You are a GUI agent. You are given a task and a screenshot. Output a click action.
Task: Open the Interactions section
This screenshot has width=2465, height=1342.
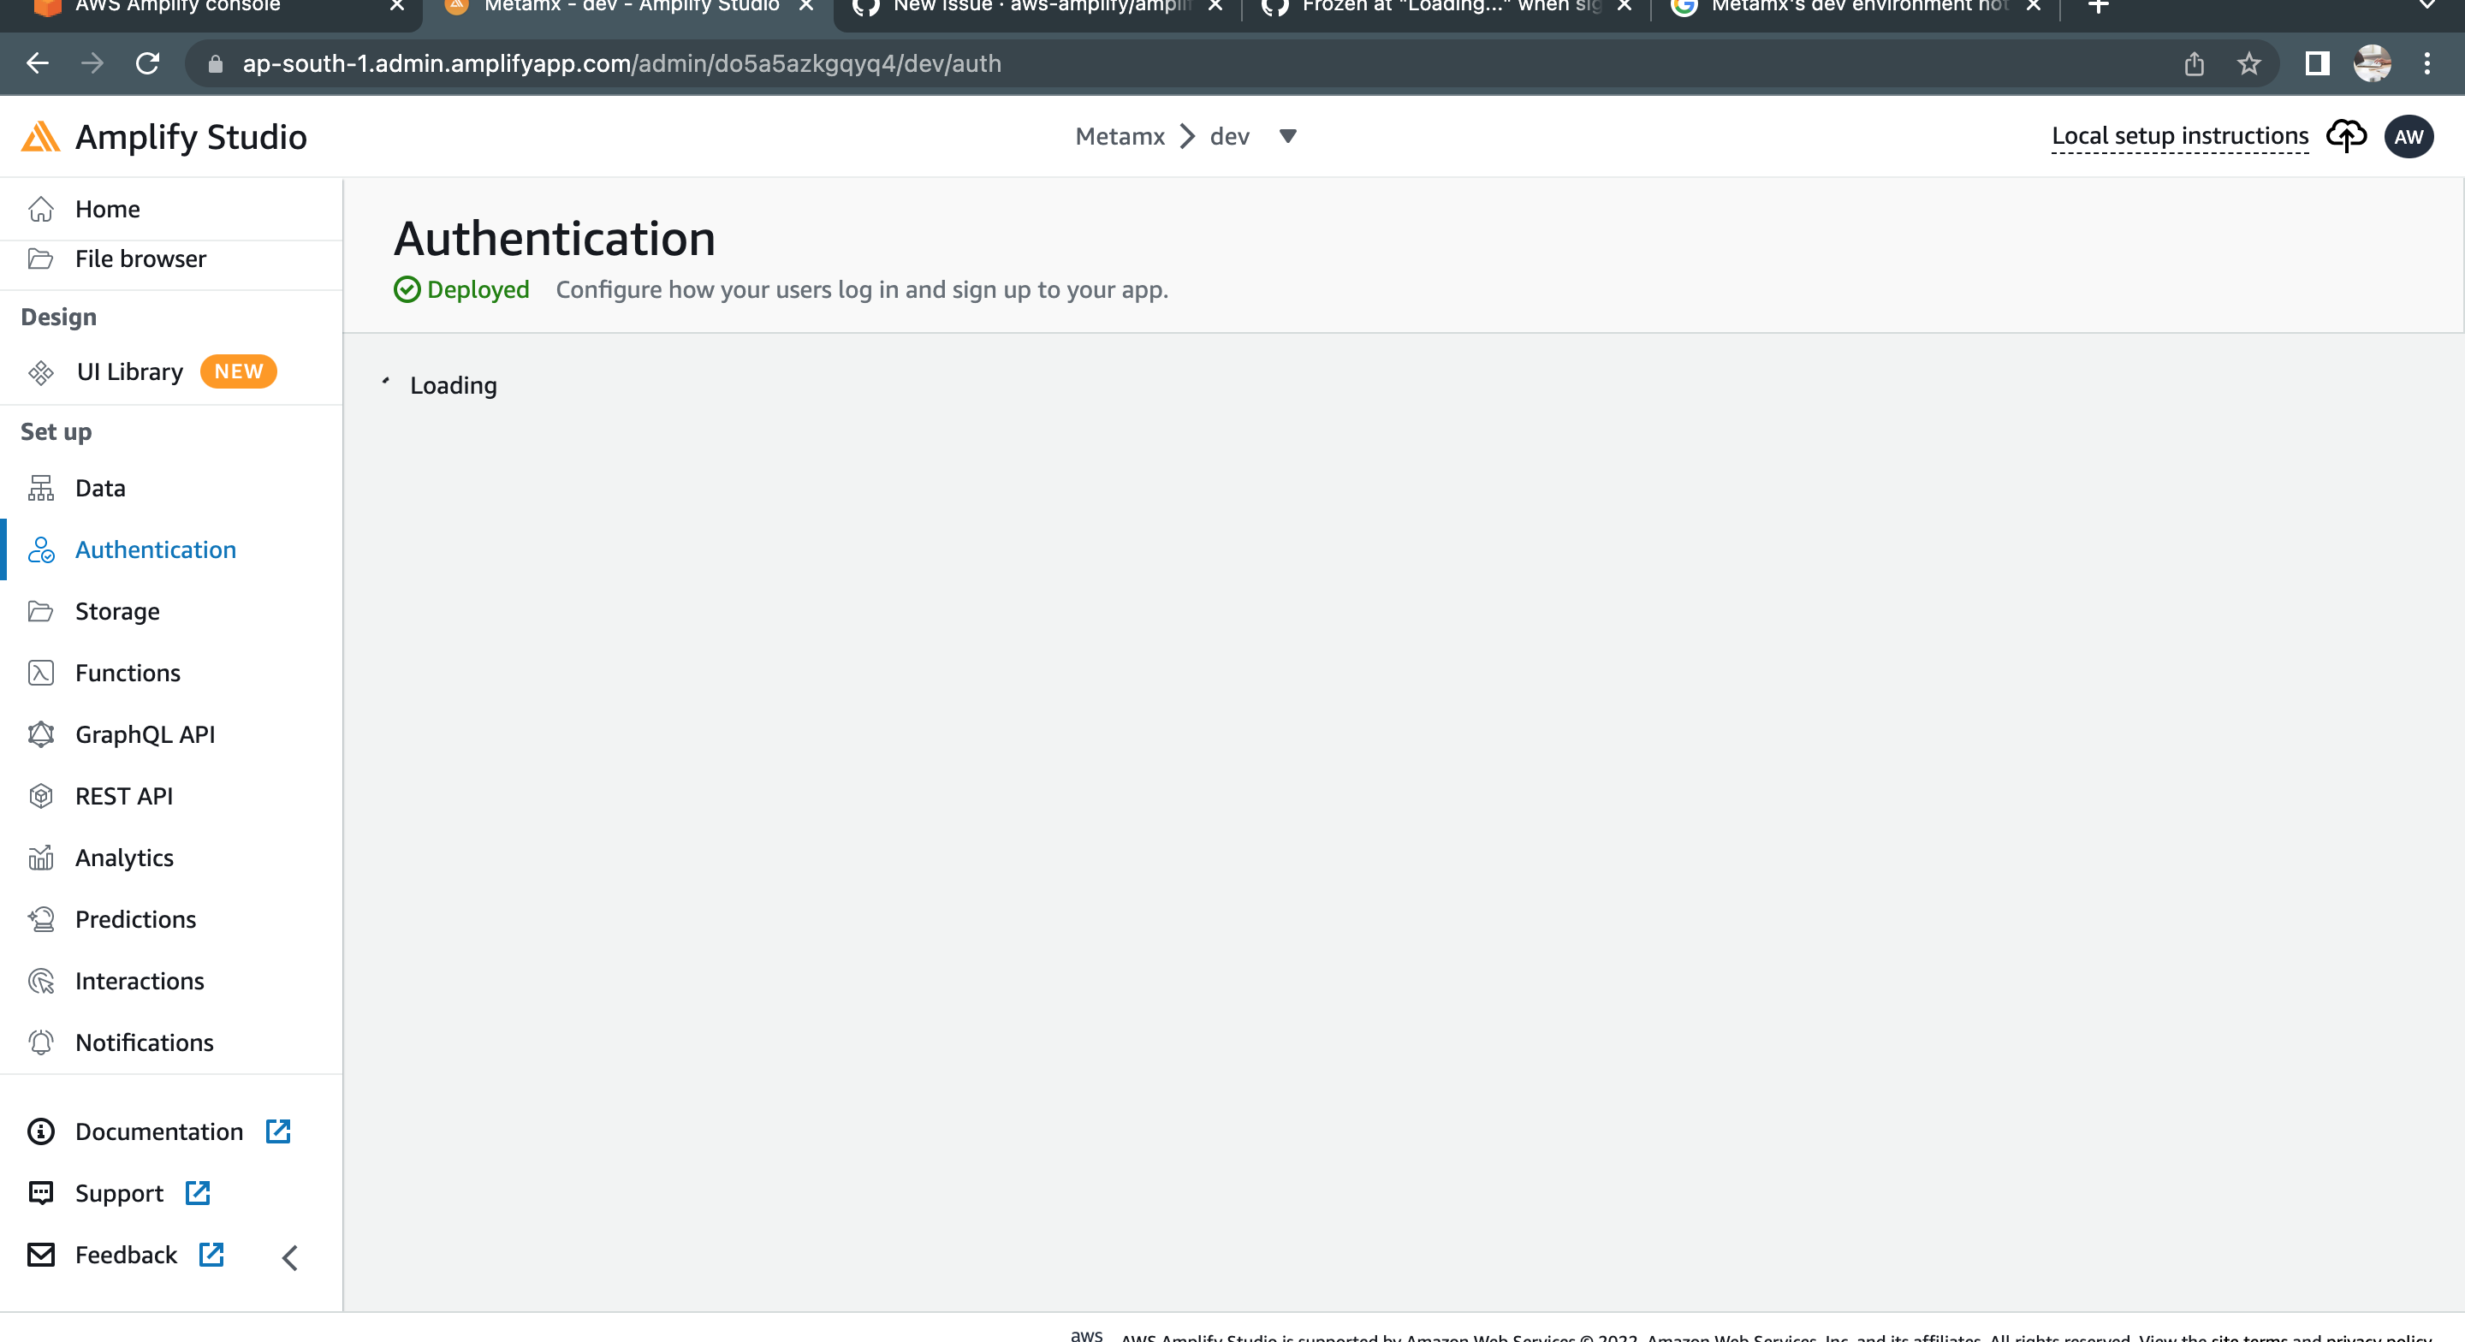pos(41,981)
